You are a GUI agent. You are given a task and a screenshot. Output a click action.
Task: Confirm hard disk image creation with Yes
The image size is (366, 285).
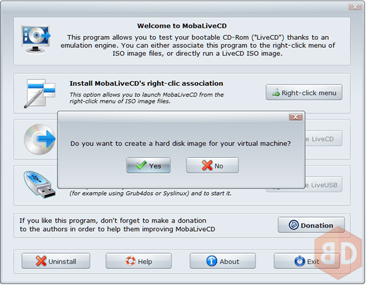(148, 165)
